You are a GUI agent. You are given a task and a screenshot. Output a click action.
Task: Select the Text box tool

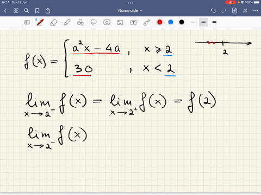coord(133,22)
